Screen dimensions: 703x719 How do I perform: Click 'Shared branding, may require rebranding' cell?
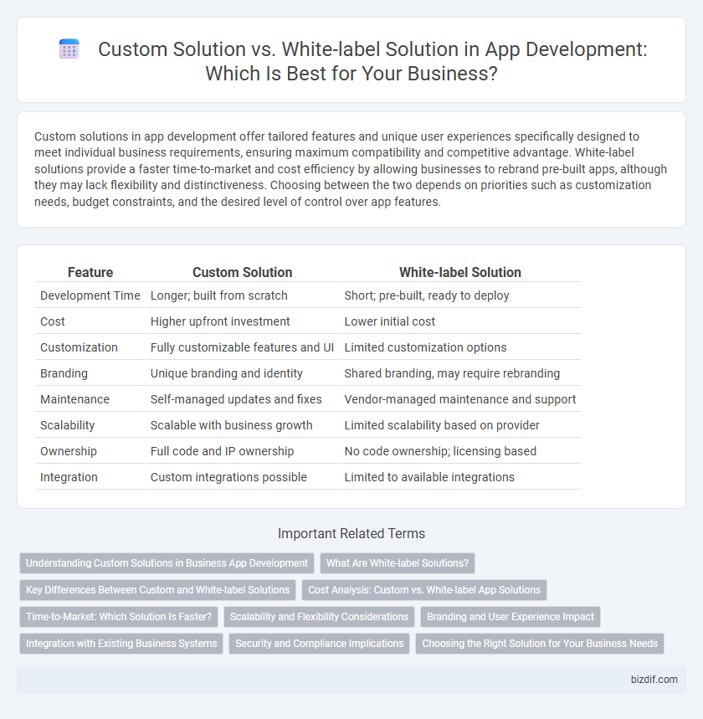pos(460,373)
